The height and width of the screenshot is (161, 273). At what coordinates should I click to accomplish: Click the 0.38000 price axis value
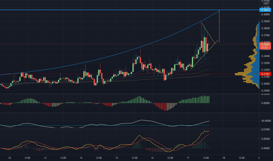(265, 28)
